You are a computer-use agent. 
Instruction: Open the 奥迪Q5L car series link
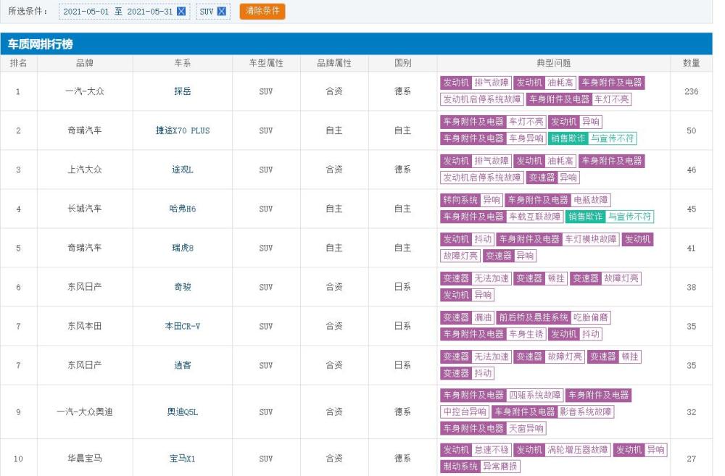pyautogui.click(x=183, y=412)
